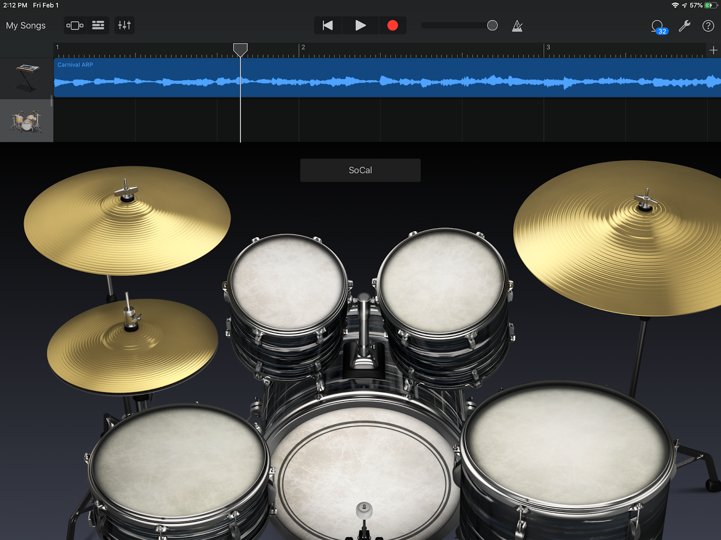The image size is (721, 540).
Task: Open GarageBand help
Action: pyautogui.click(x=708, y=26)
